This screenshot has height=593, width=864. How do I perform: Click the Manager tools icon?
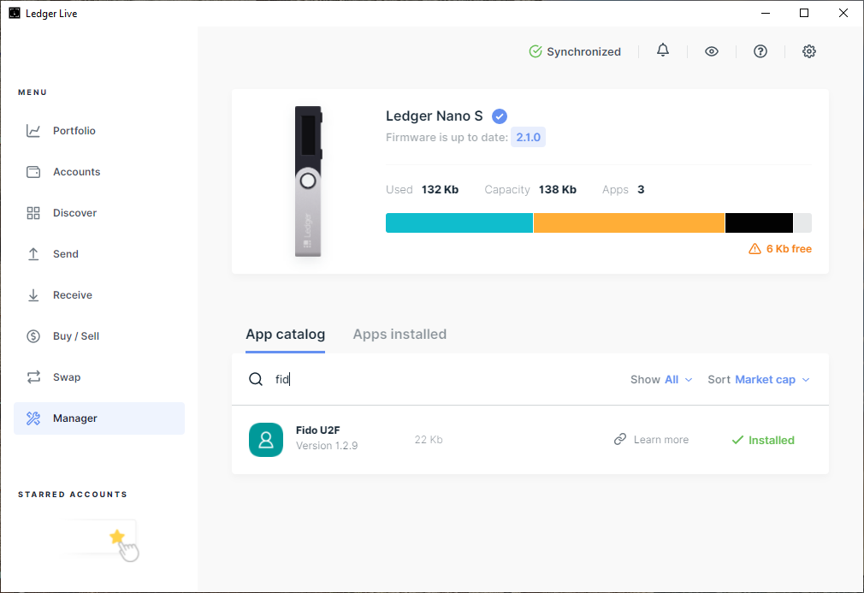pos(33,418)
